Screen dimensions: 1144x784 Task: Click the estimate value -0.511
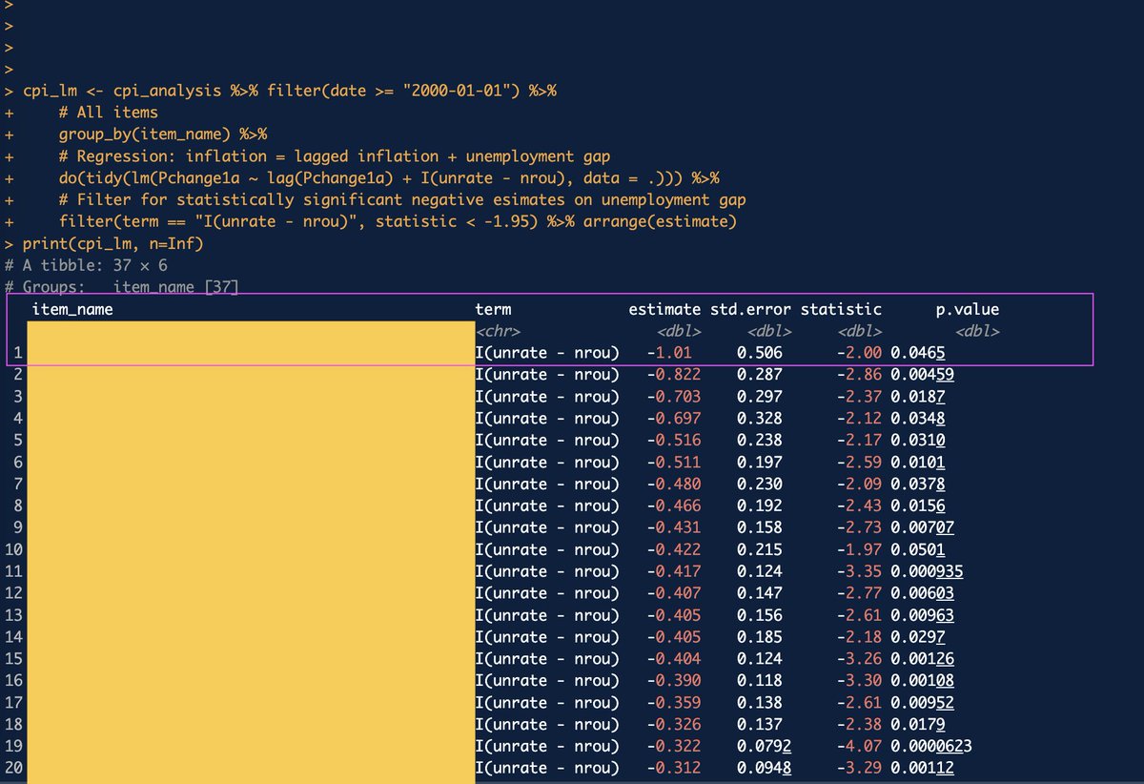pos(674,463)
